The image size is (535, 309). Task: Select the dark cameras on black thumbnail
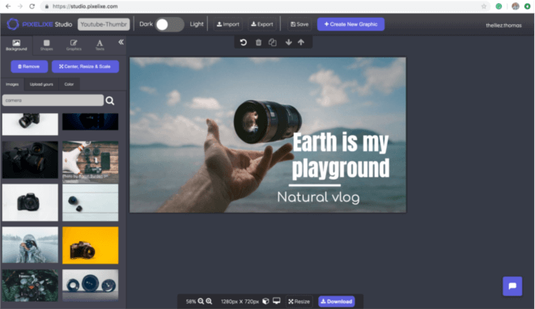30,159
